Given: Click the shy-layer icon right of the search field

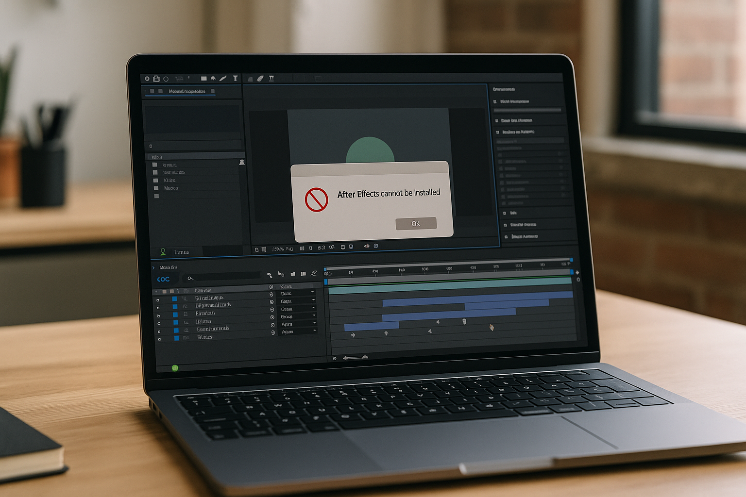Looking at the screenshot, I should [269, 275].
